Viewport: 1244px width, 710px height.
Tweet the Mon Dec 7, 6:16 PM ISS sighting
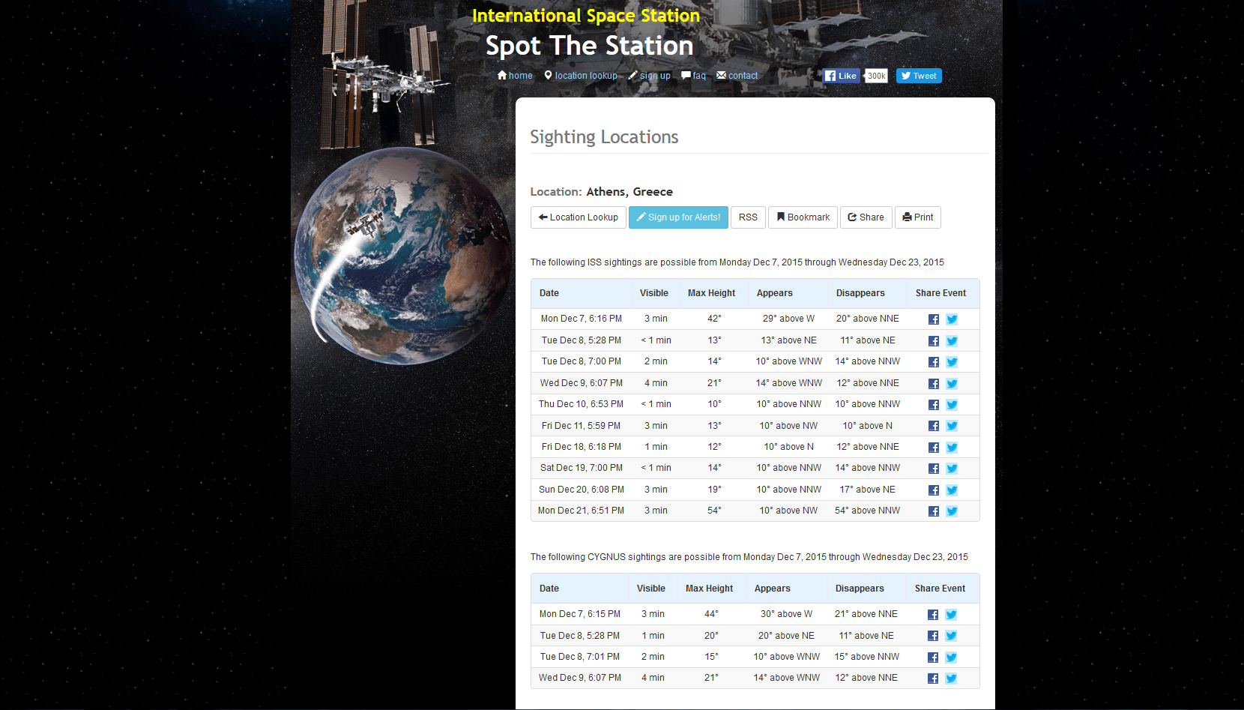tap(952, 319)
